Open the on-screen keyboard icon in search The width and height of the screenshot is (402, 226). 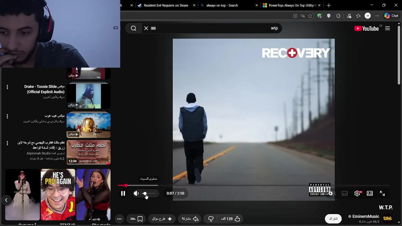tap(153, 28)
